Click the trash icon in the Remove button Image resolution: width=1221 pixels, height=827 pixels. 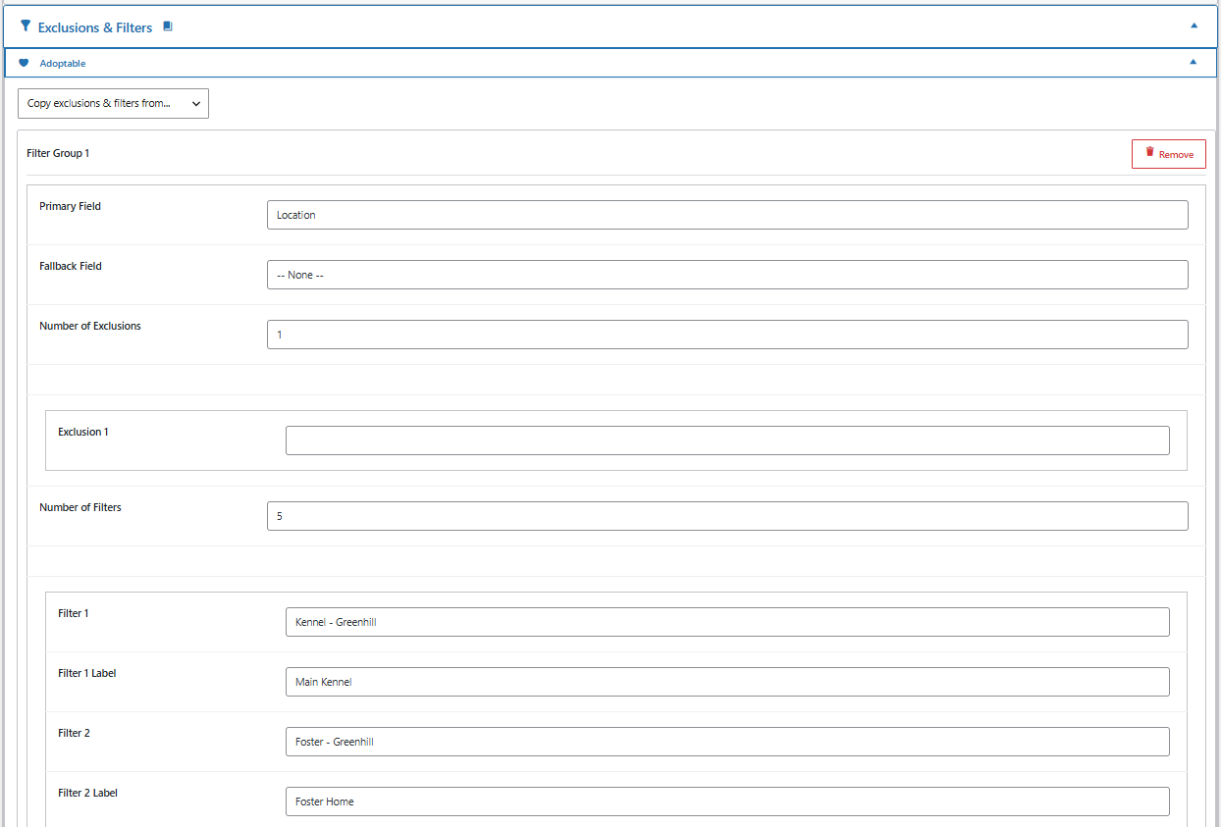pyautogui.click(x=1150, y=153)
